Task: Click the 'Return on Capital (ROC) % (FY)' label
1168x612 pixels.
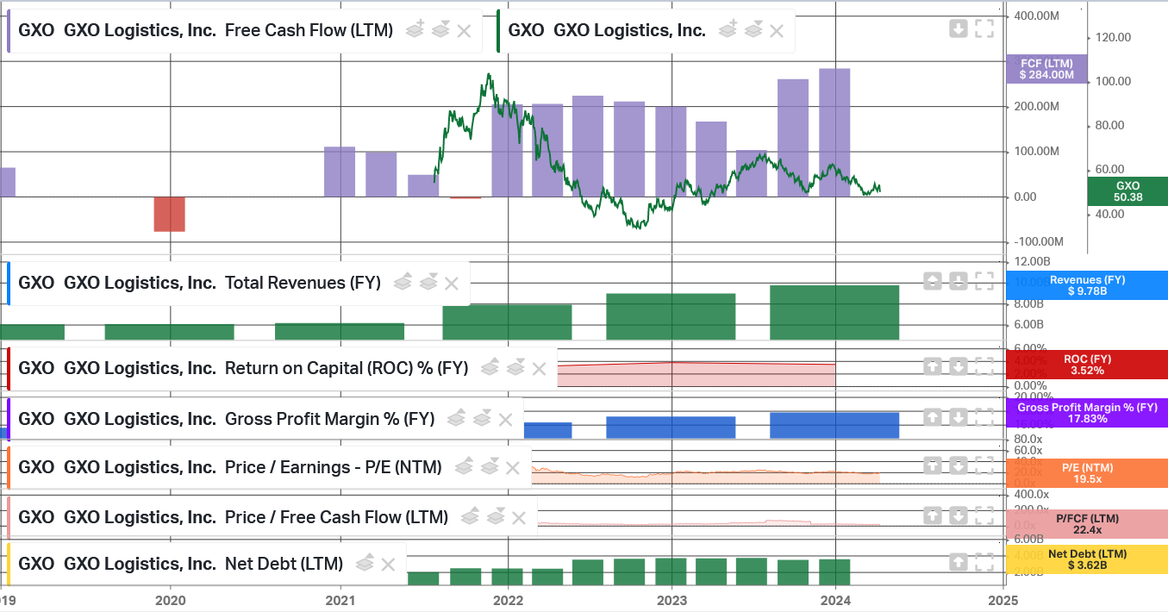Action: pyautogui.click(x=347, y=368)
